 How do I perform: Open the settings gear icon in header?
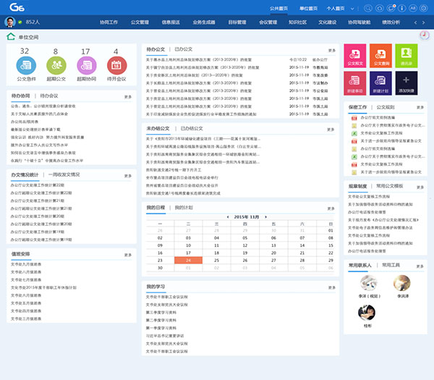click(424, 8)
